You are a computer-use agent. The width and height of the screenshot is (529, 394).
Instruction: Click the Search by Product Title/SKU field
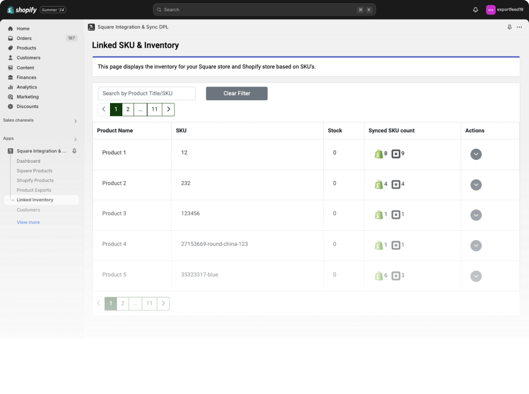pyautogui.click(x=146, y=93)
